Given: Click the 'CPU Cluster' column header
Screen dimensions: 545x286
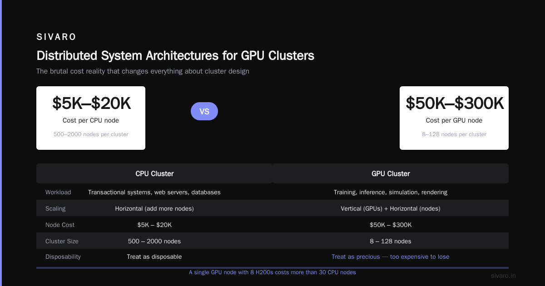Looking at the screenshot, I should pyautogui.click(x=154, y=173).
